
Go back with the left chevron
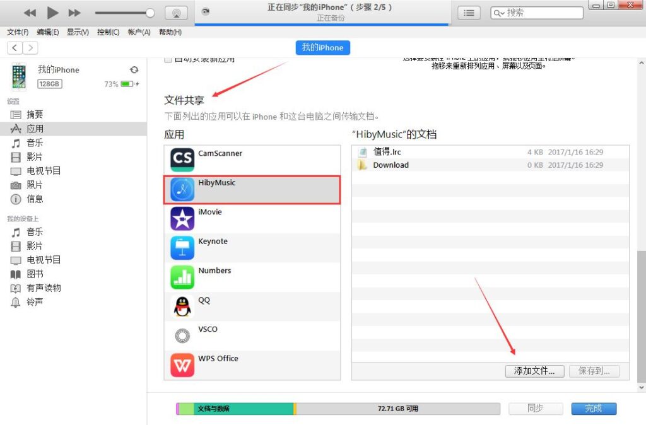15,48
